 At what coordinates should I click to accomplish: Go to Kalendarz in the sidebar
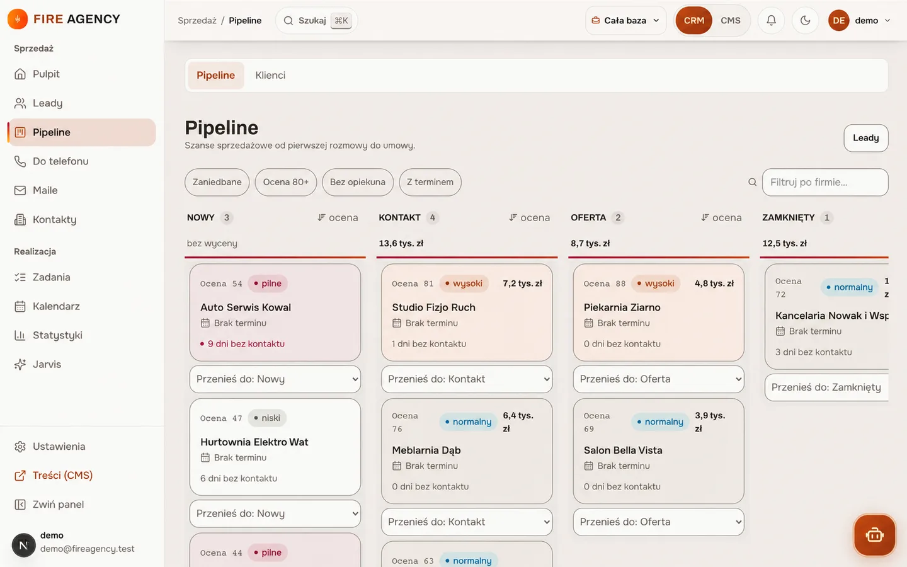81,306
